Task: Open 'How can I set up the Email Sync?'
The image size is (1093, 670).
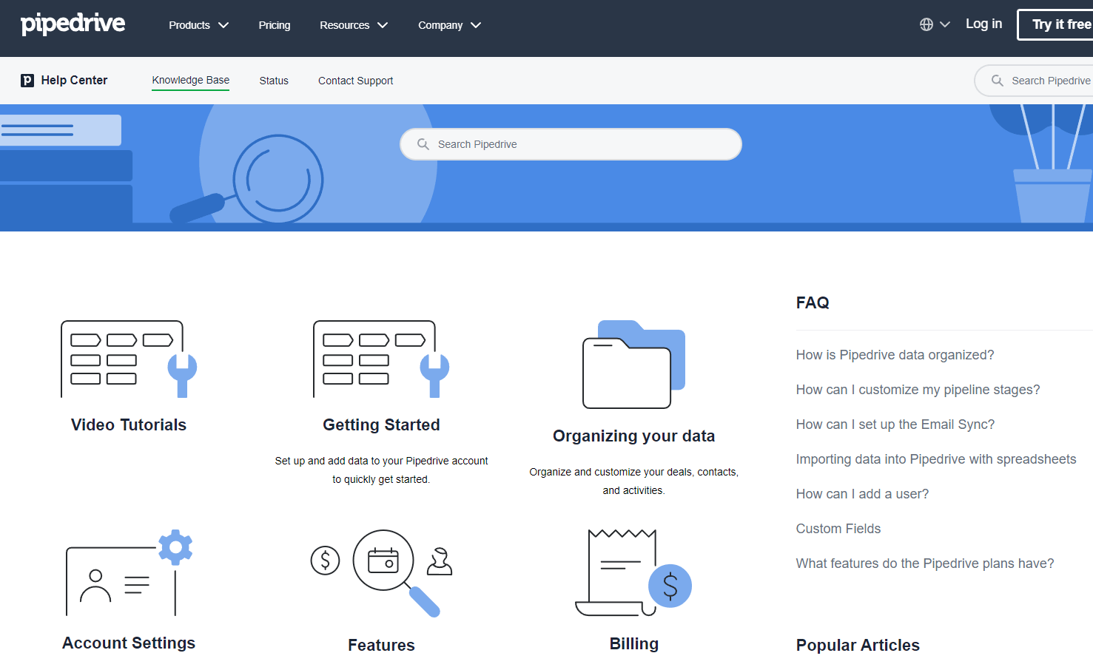Action: coord(895,424)
